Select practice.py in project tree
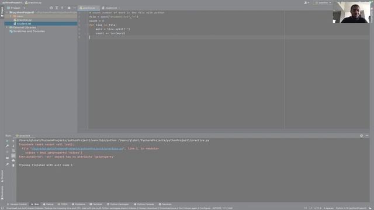Image resolution: width=374 pixels, height=210 pixels. pos(24,20)
